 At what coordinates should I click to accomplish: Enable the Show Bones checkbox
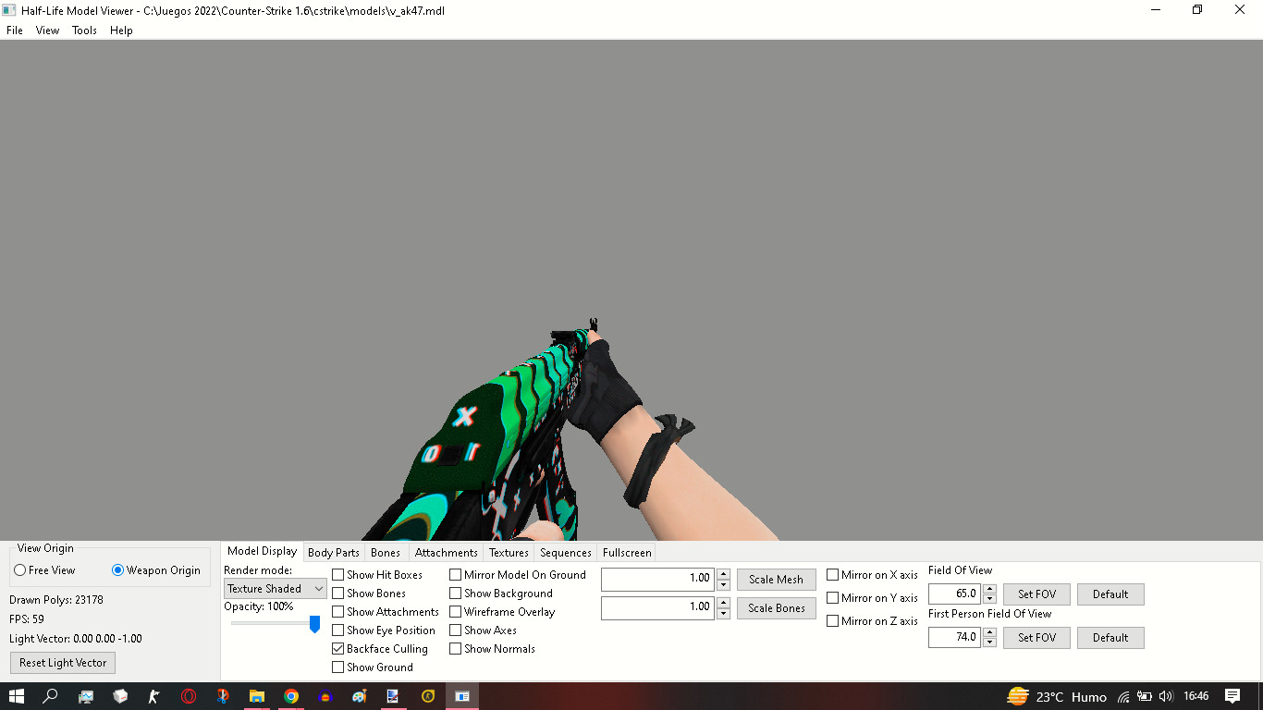click(x=338, y=593)
